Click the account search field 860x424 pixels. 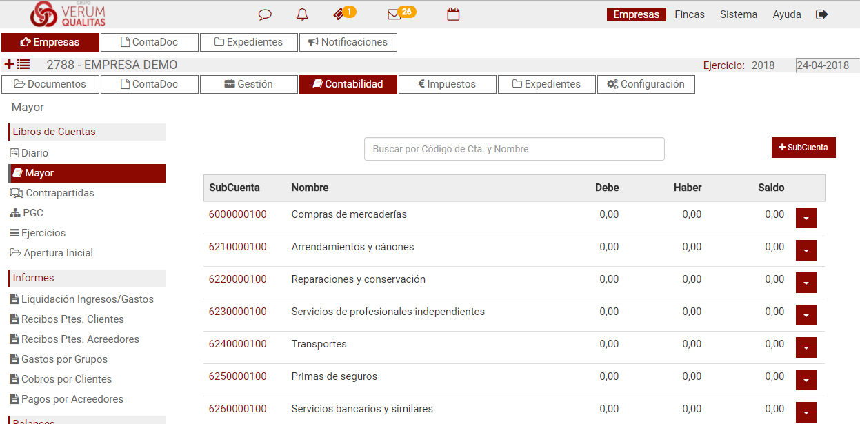click(x=514, y=149)
